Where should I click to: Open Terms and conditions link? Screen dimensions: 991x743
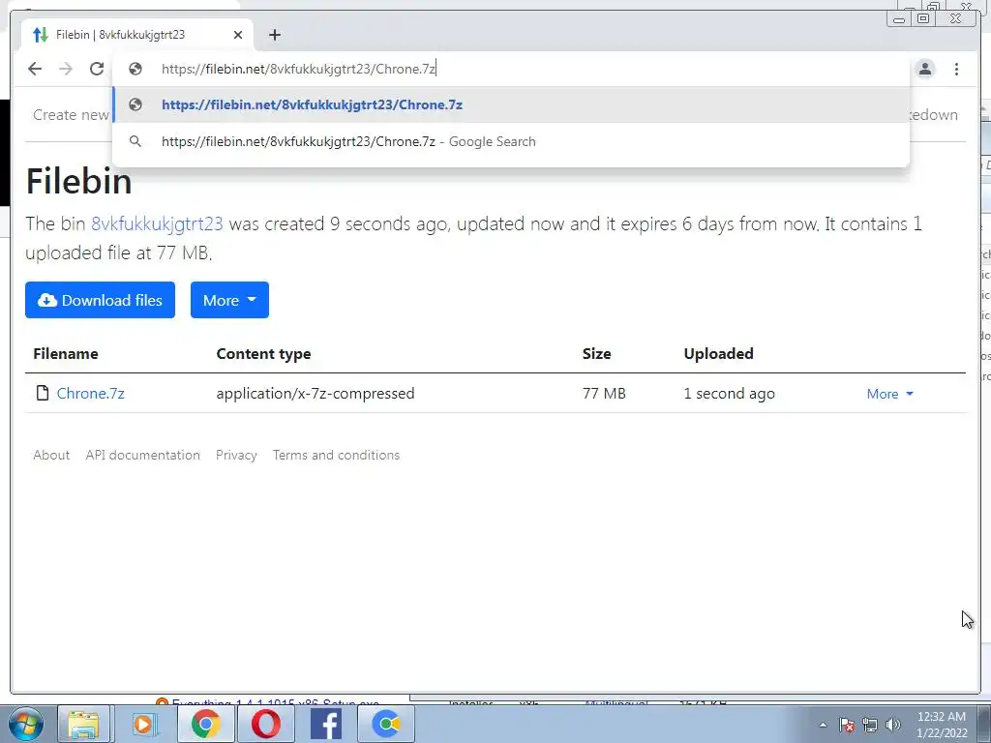coord(336,455)
